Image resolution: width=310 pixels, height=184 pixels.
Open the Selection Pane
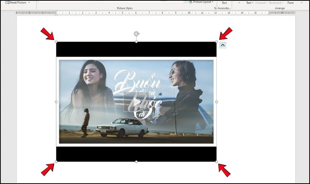(290, 3)
